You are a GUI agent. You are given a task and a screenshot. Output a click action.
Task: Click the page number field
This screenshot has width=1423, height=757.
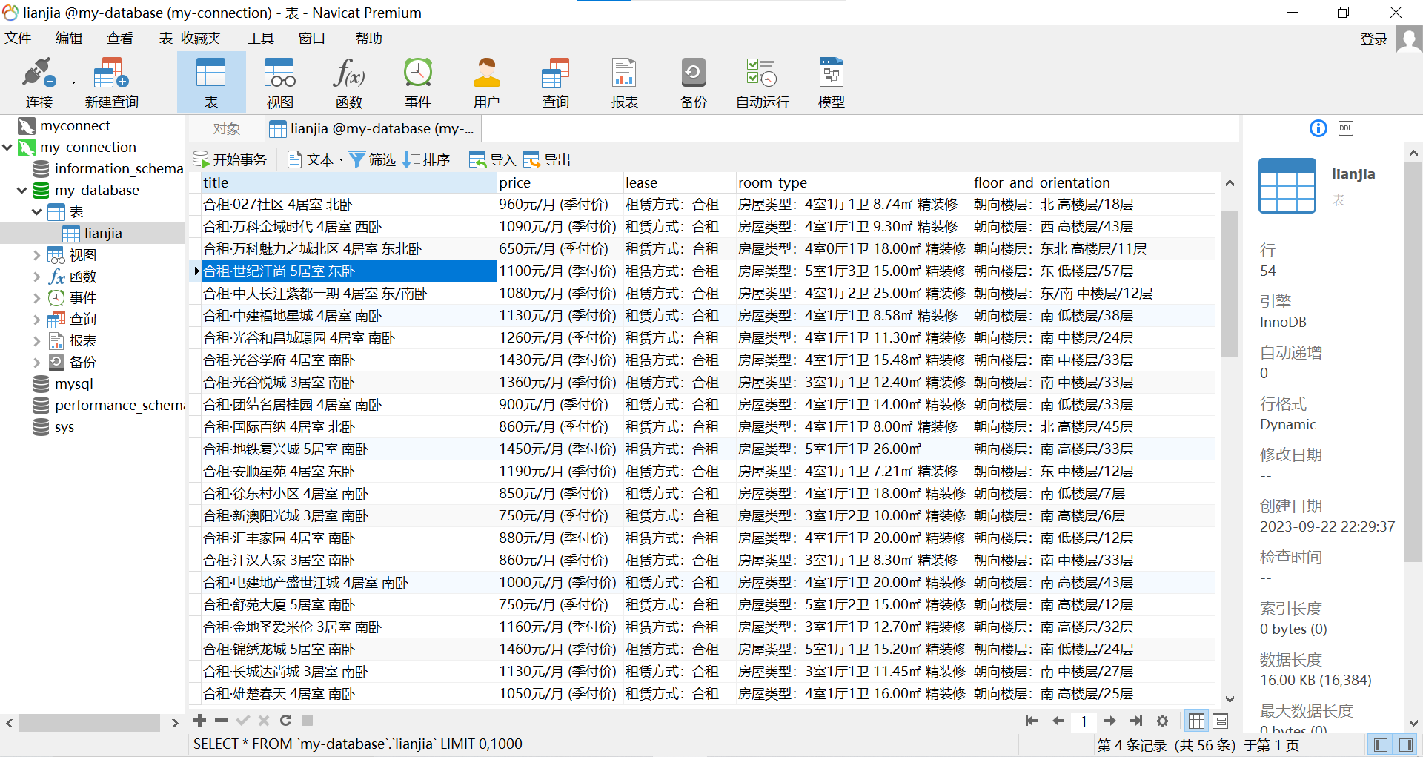1084,721
